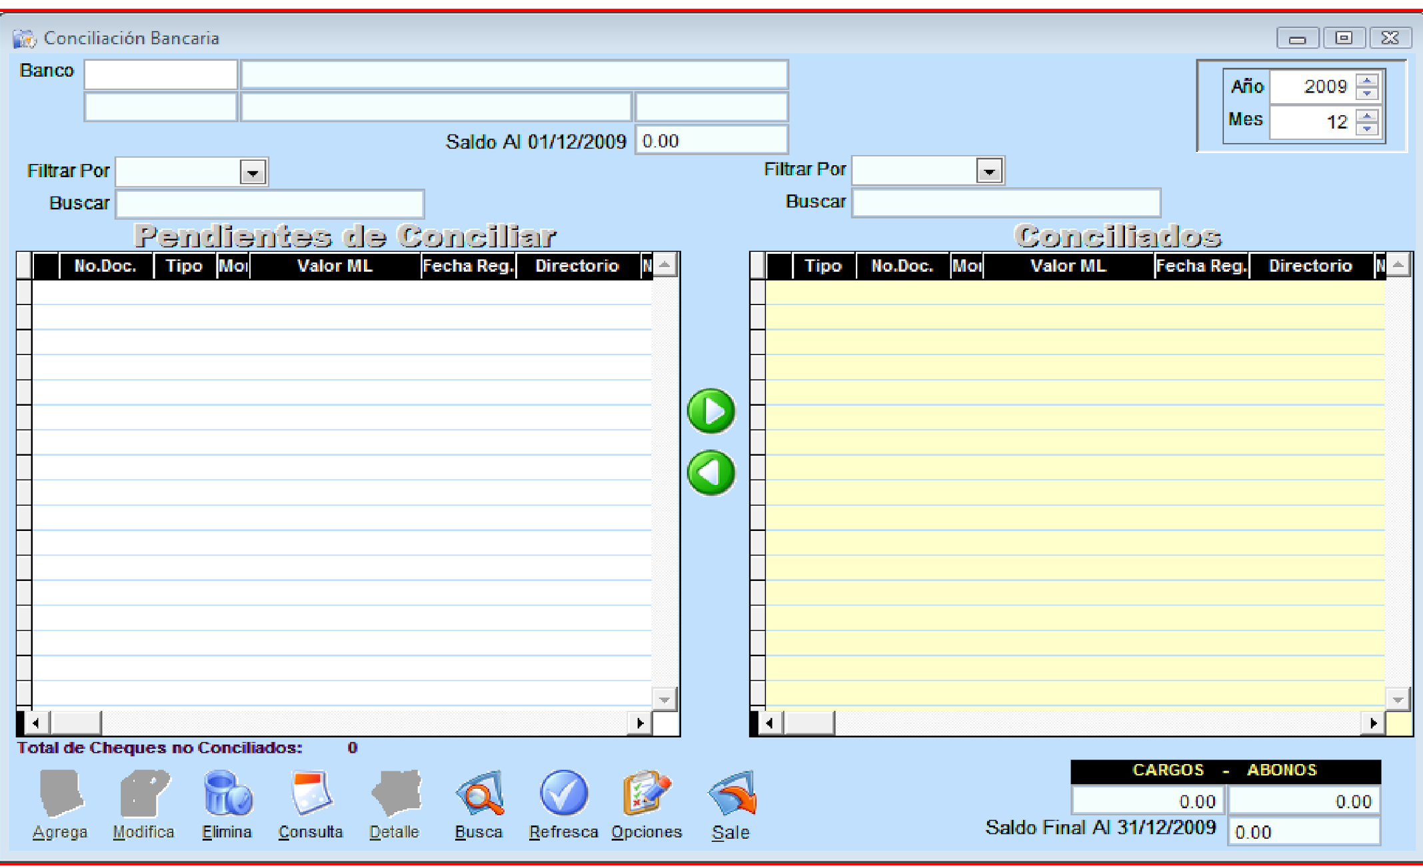Screen dimensions: 1423x868
Task: Click the green left arrow to un-conciliate
Action: (711, 473)
